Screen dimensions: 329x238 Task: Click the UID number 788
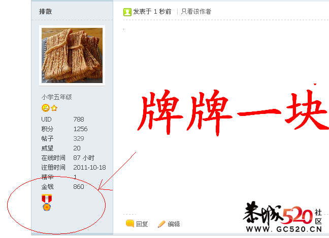pyautogui.click(x=79, y=120)
